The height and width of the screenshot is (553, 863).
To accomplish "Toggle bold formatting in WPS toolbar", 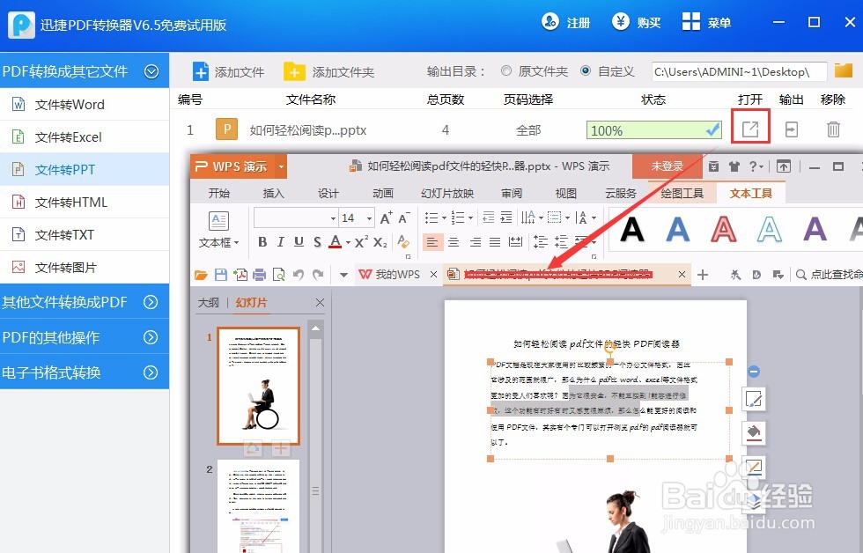I will click(x=262, y=240).
